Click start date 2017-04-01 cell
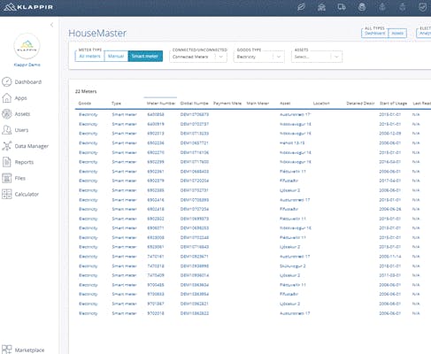This screenshot has height=354, width=431. pos(389,181)
